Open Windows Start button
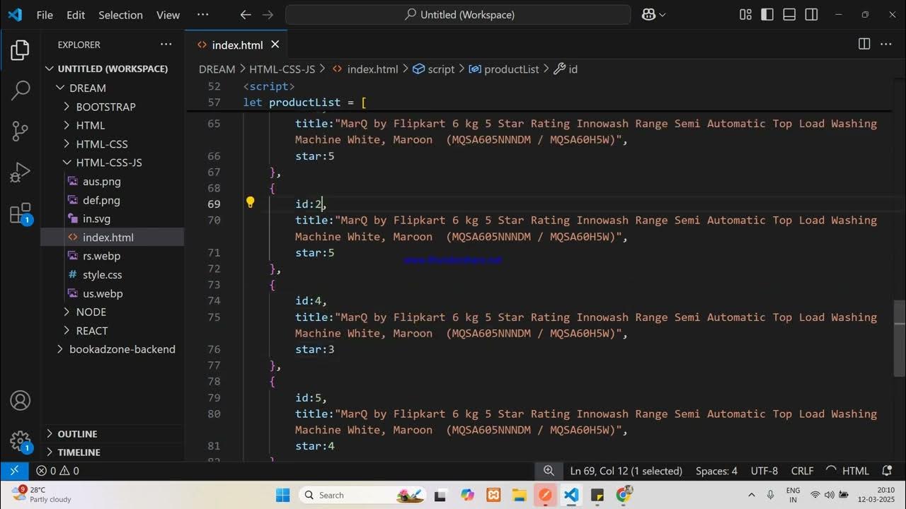 pos(282,495)
